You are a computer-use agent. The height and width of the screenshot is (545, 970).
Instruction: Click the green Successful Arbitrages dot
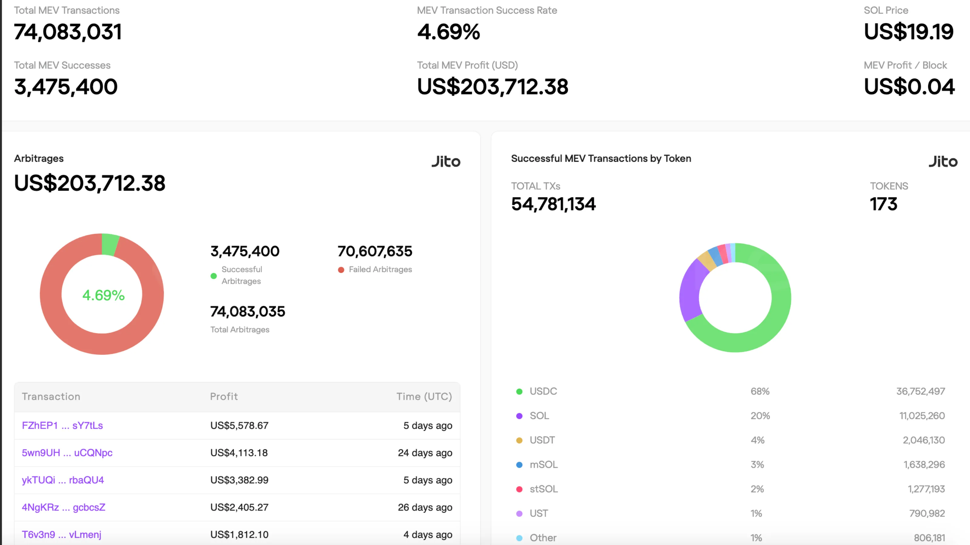coord(213,276)
